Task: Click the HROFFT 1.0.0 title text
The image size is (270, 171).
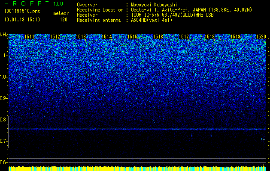Action: [34, 3]
